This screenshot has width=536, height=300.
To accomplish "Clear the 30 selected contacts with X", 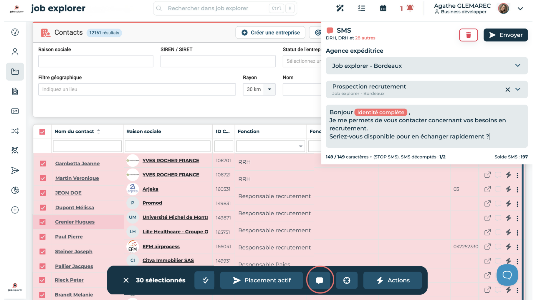I will tap(126, 280).
